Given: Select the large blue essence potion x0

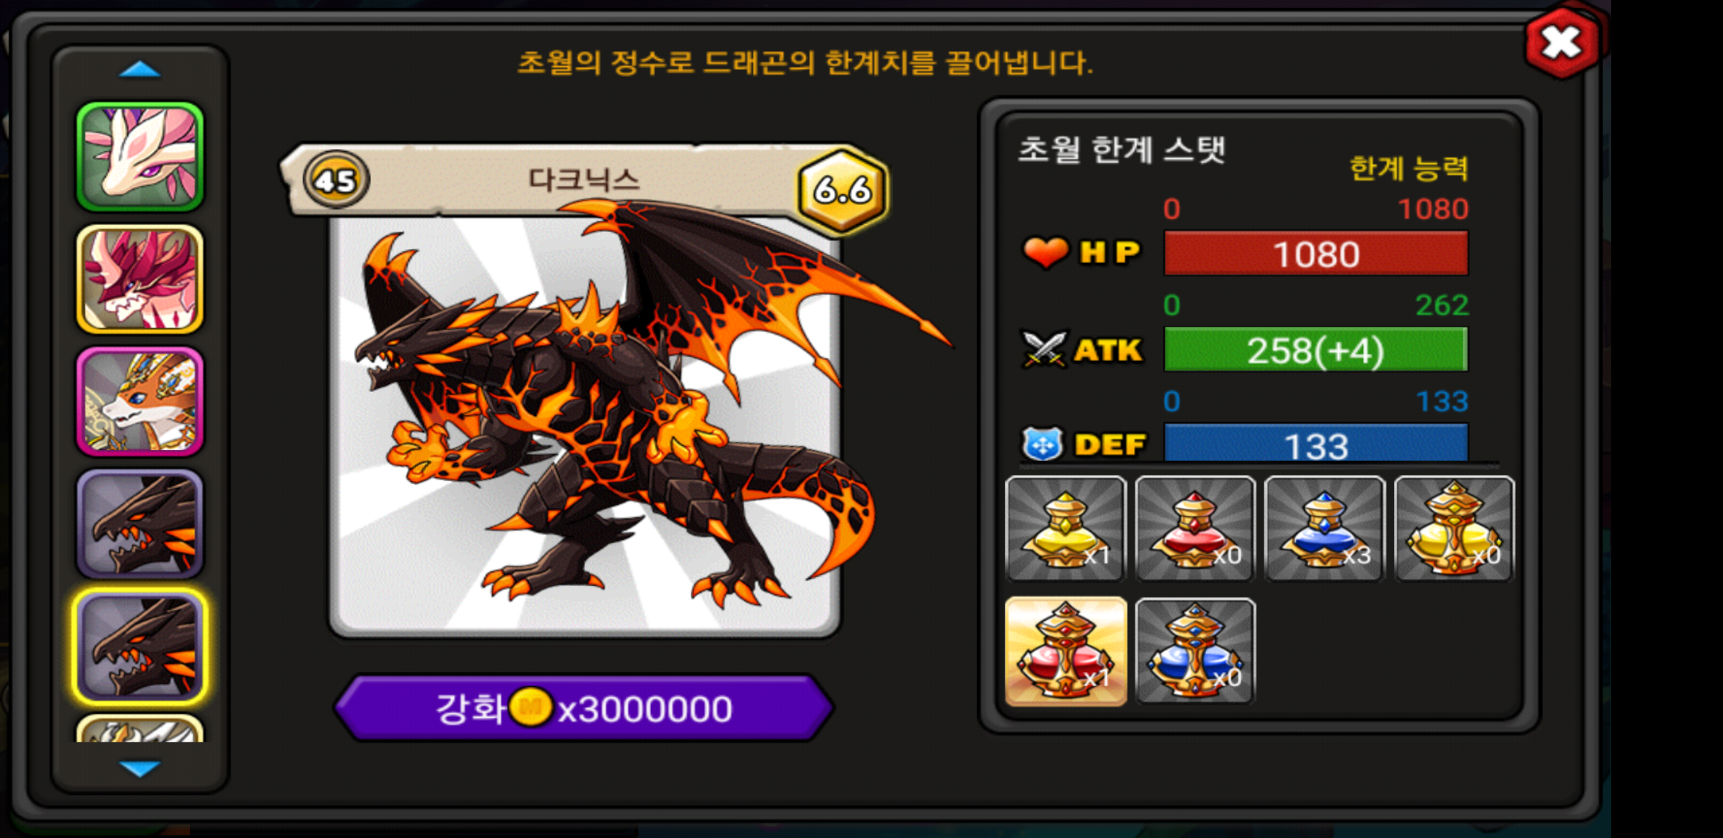Looking at the screenshot, I should [x=1194, y=651].
